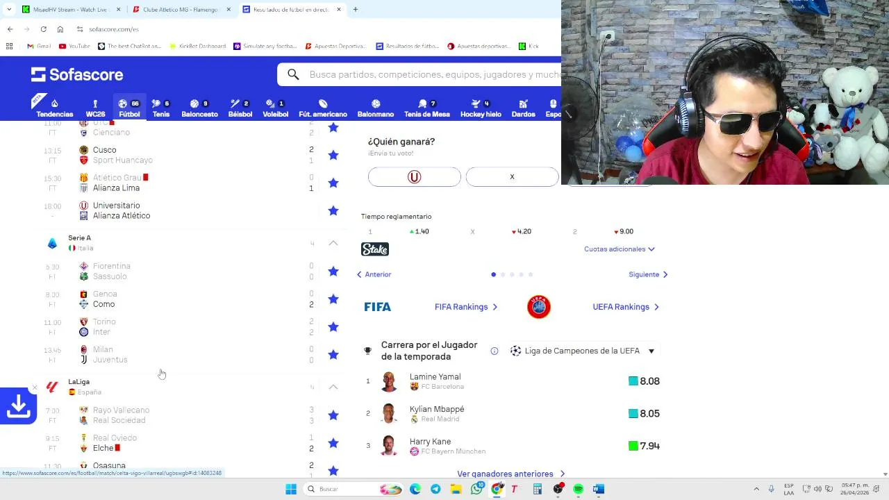Open the Voleibol sport icon
The height and width of the screenshot is (500, 889).
275,108
